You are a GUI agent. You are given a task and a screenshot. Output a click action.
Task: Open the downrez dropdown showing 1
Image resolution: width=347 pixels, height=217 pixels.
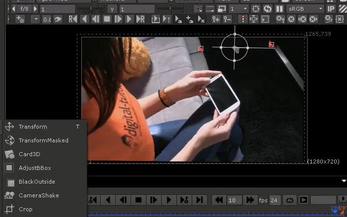click(x=239, y=9)
